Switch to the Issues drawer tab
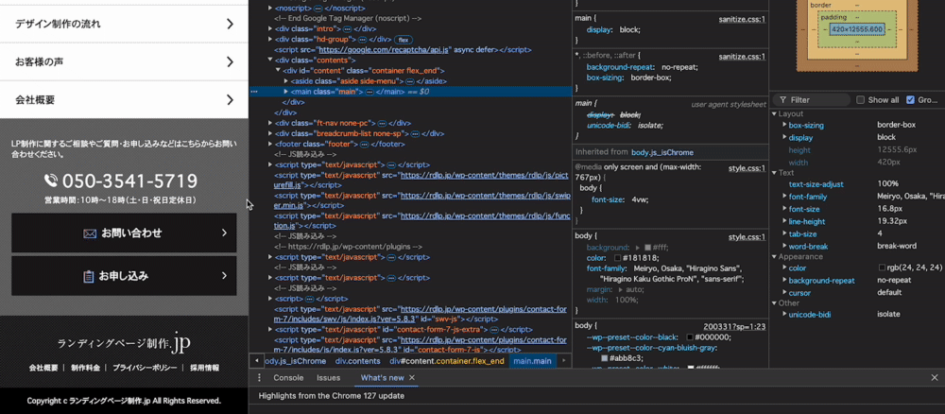The image size is (945, 414). point(328,378)
